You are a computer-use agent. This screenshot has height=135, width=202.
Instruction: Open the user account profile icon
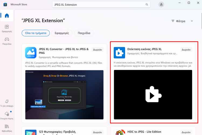click(161, 5)
